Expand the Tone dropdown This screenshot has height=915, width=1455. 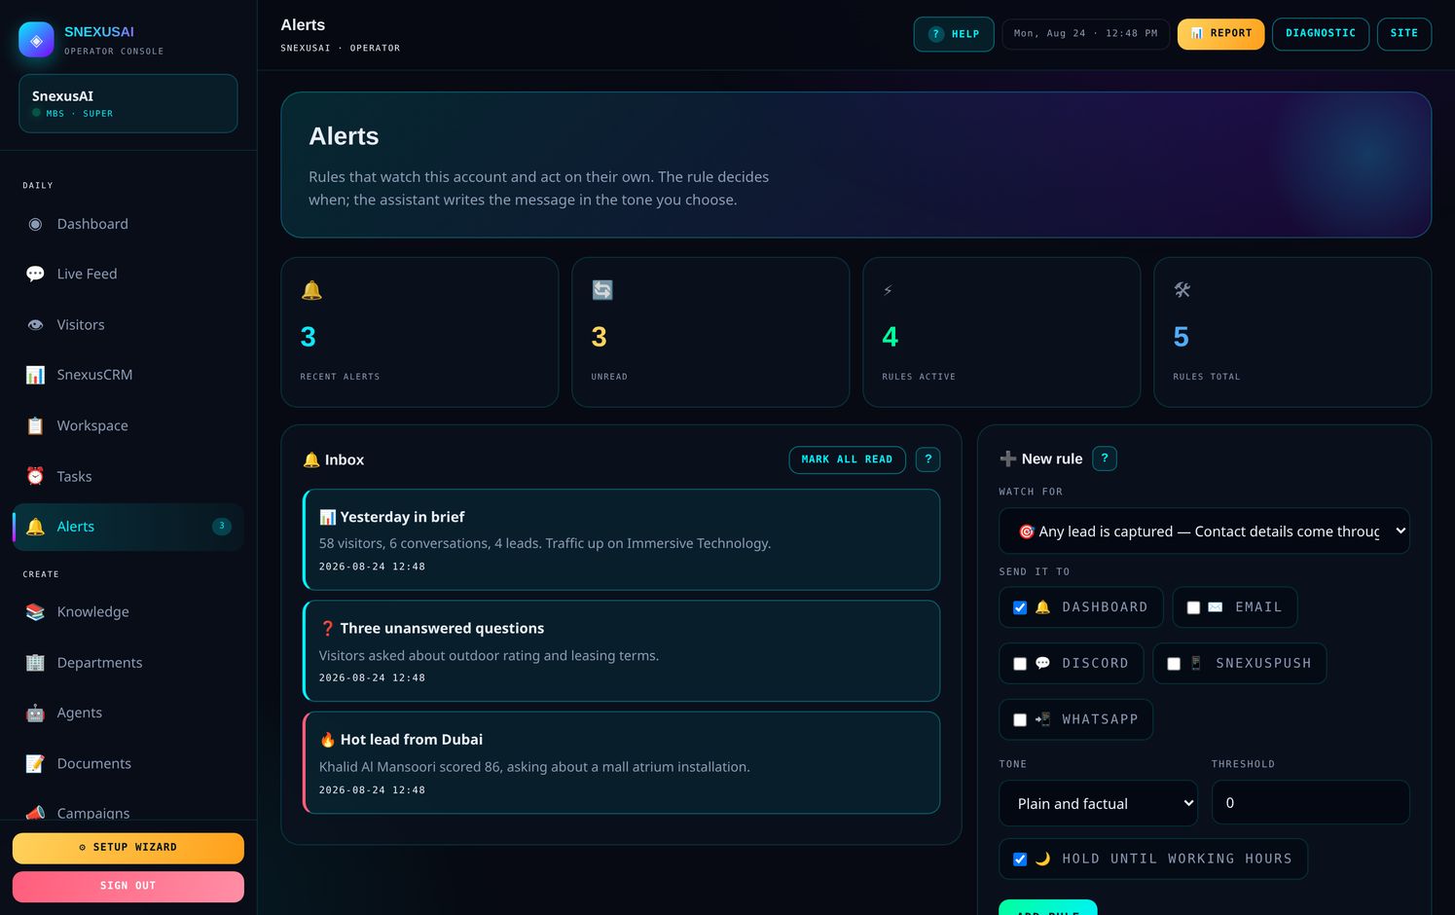(1099, 803)
